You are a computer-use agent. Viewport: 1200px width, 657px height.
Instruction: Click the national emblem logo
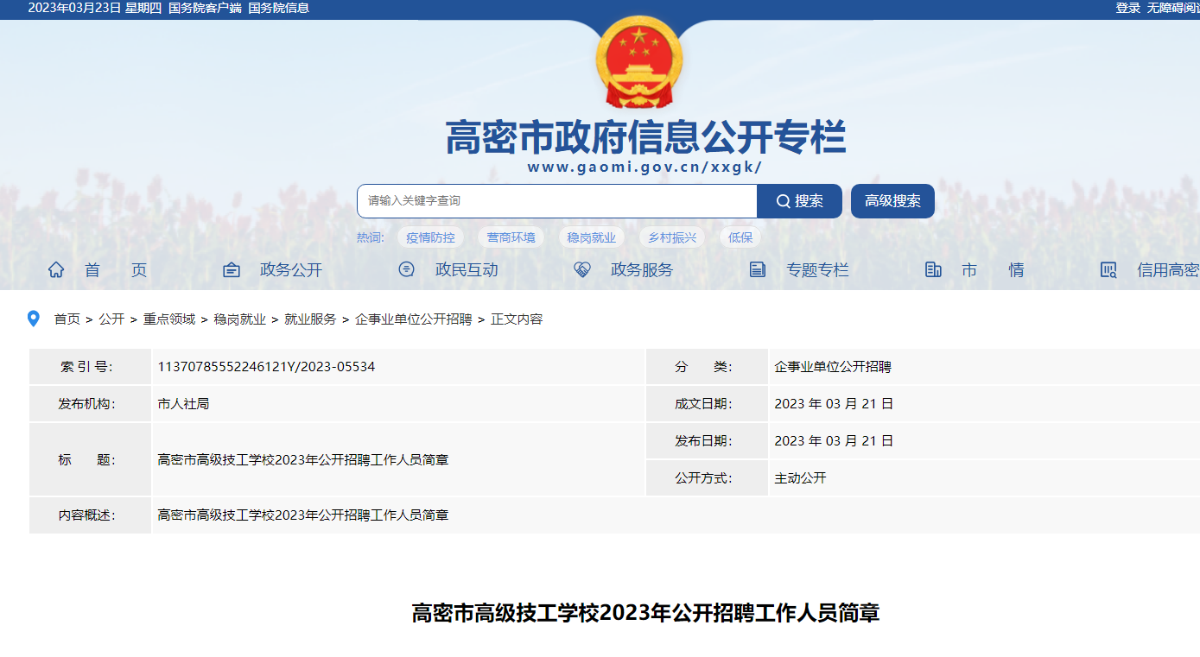pyautogui.click(x=639, y=61)
